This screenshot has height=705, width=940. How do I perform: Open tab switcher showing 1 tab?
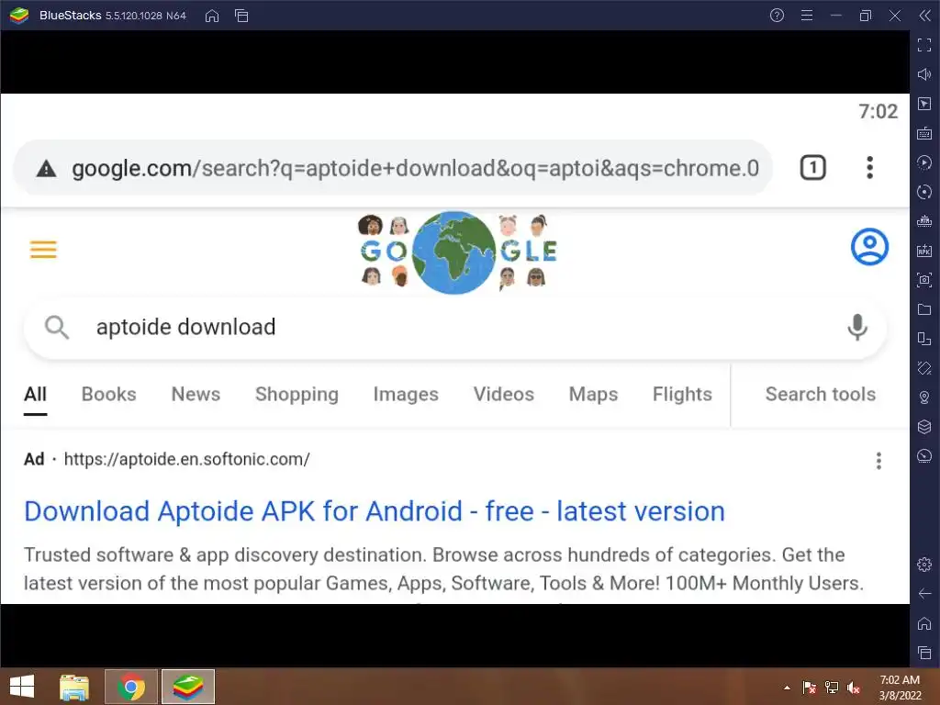tap(813, 168)
